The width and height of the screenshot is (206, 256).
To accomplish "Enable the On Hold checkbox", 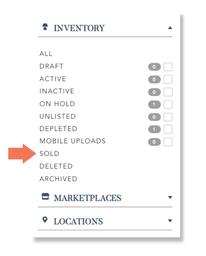I will click(x=168, y=104).
